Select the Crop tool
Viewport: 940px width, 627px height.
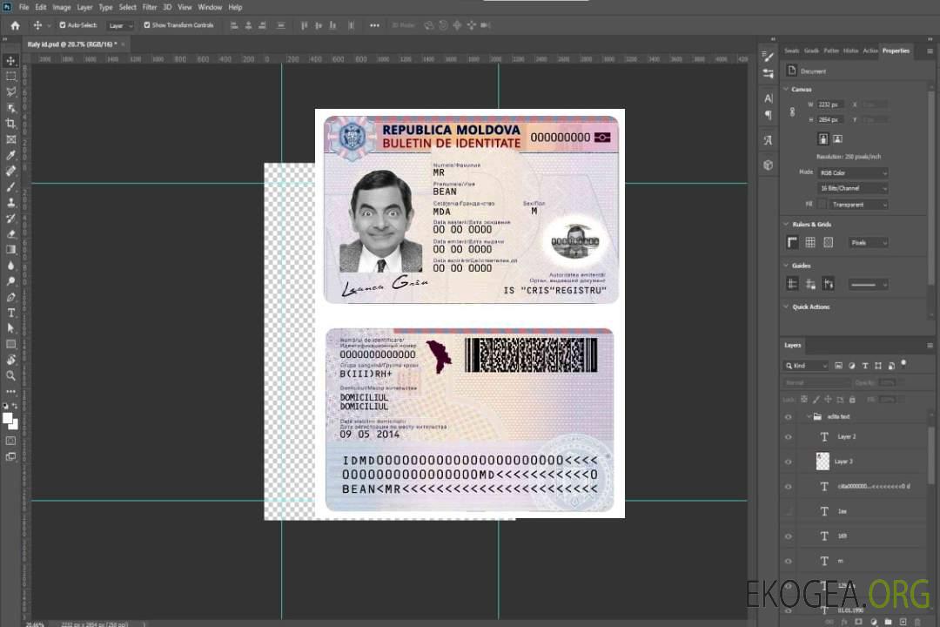coord(10,124)
